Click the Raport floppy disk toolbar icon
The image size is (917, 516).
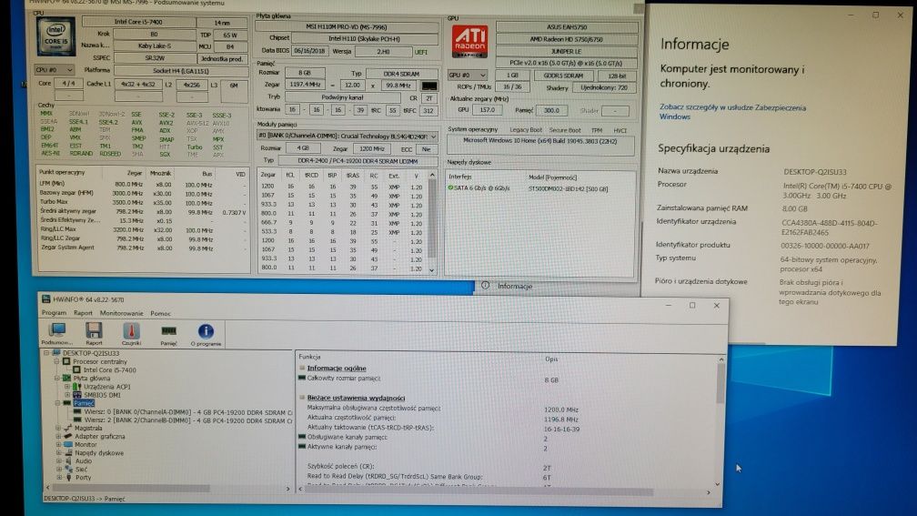point(94,331)
